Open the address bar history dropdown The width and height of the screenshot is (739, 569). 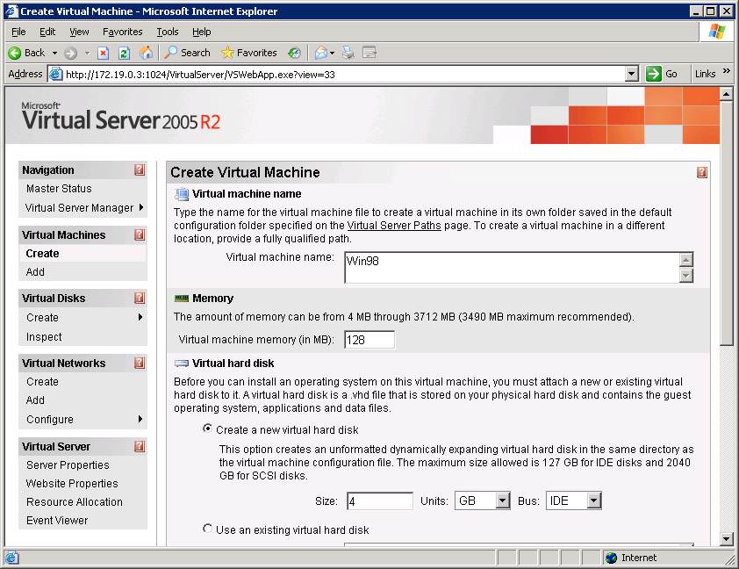632,74
